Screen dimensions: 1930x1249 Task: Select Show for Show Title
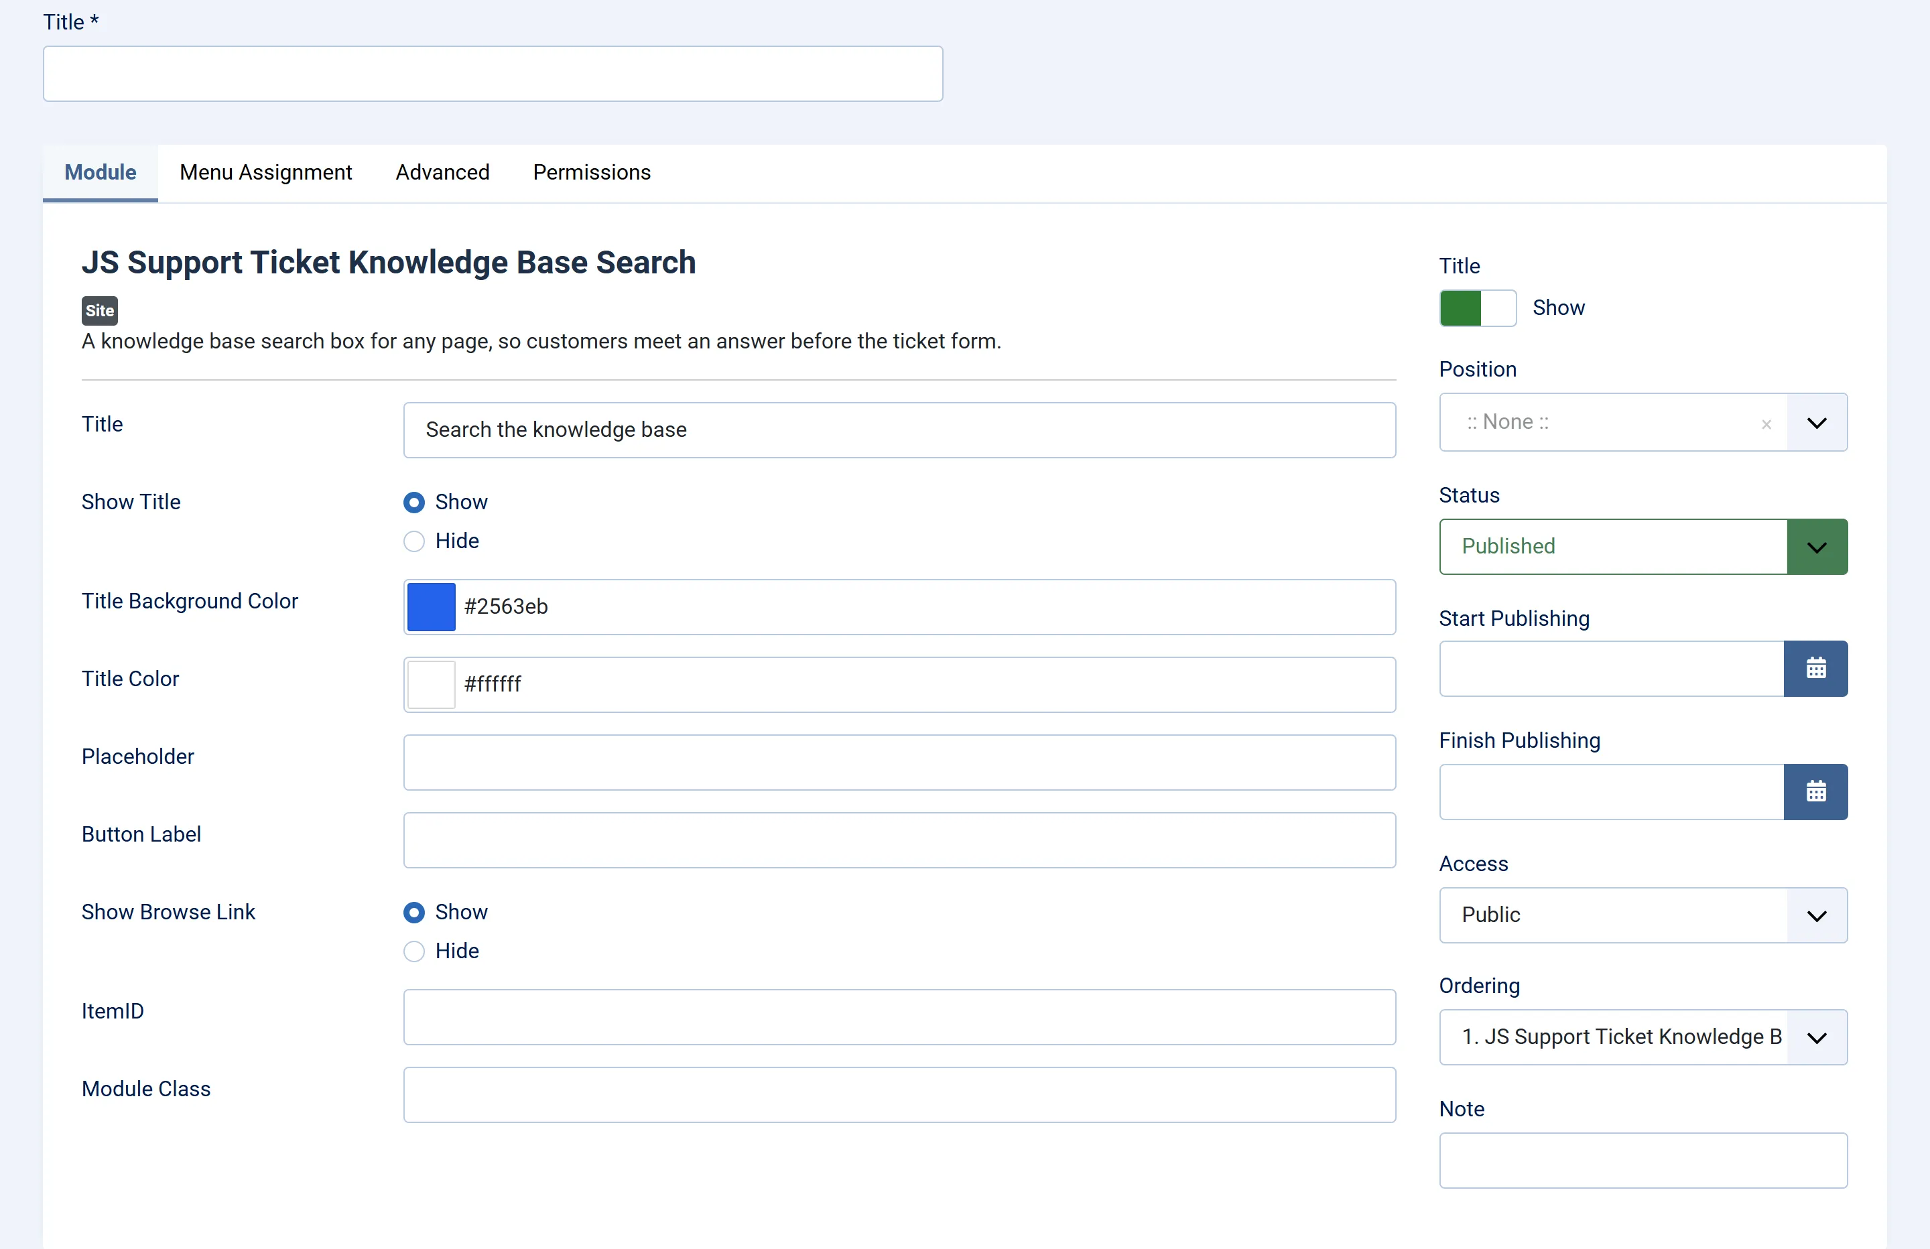(413, 503)
